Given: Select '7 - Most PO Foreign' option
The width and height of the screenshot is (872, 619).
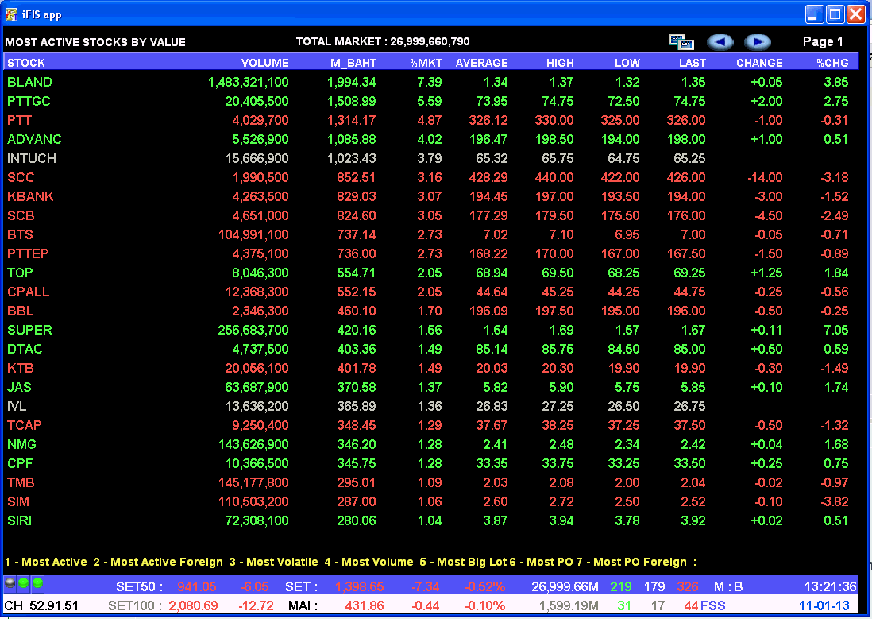Looking at the screenshot, I should tap(631, 563).
